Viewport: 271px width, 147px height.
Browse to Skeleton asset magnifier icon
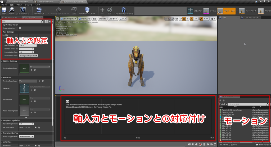click(x=35, y=90)
